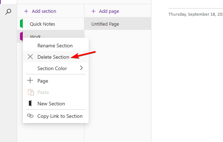Click the section icon beside New Section
This screenshot has height=142, width=223.
click(x=30, y=103)
